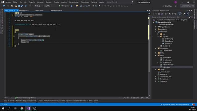Viewport: 197px width, 111px height.
Task: Open the Any CPU platform dropdown
Action: (51, 6)
